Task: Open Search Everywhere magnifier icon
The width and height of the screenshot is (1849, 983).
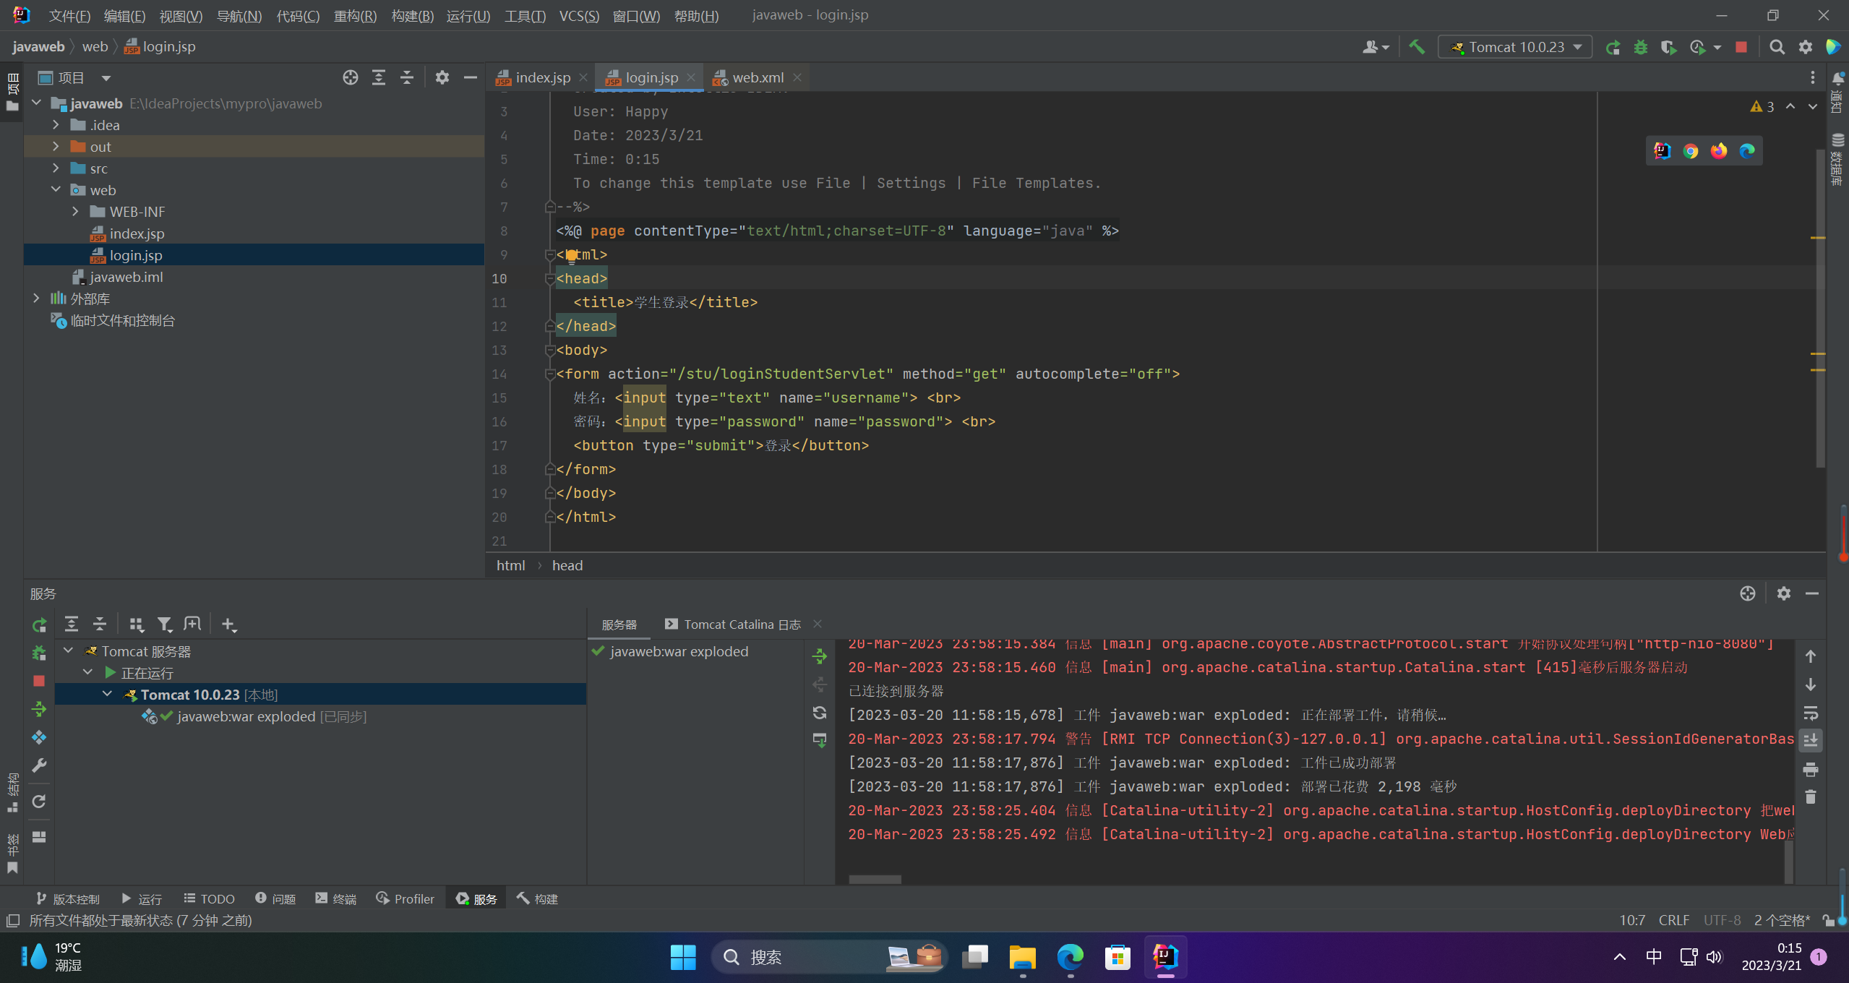Action: (1777, 47)
